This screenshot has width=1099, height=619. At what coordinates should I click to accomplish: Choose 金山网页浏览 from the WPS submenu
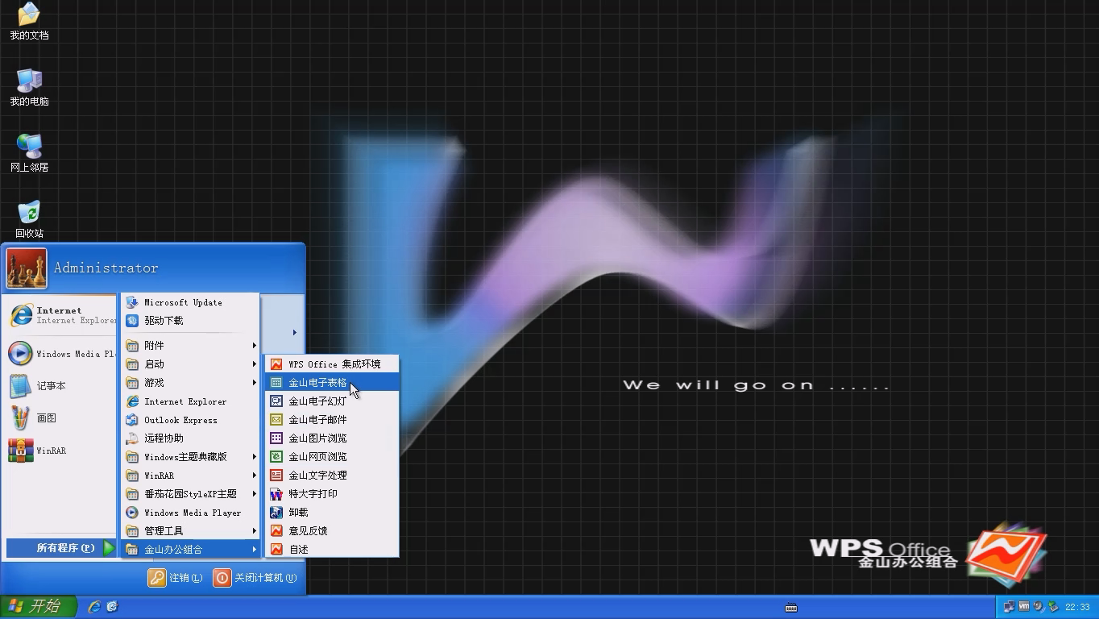[332, 457]
